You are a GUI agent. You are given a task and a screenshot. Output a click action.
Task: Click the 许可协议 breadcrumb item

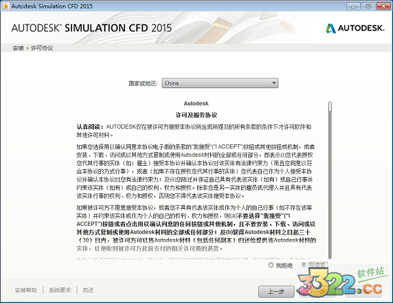point(41,48)
